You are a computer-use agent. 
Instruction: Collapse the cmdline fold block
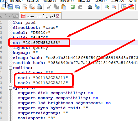10,68
